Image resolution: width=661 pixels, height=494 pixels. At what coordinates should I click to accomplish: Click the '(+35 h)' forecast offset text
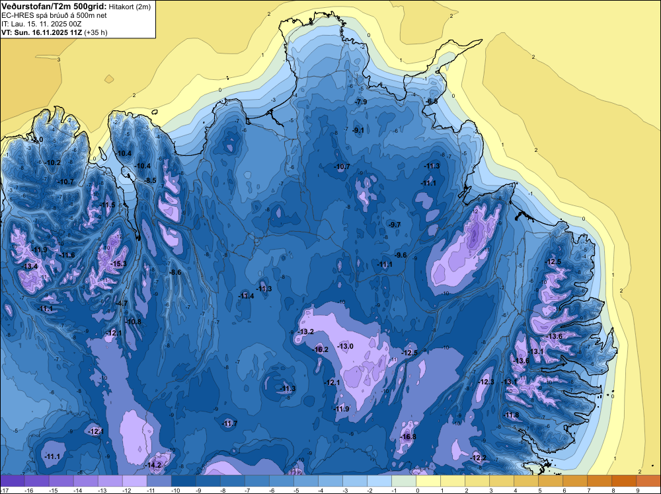coord(96,32)
